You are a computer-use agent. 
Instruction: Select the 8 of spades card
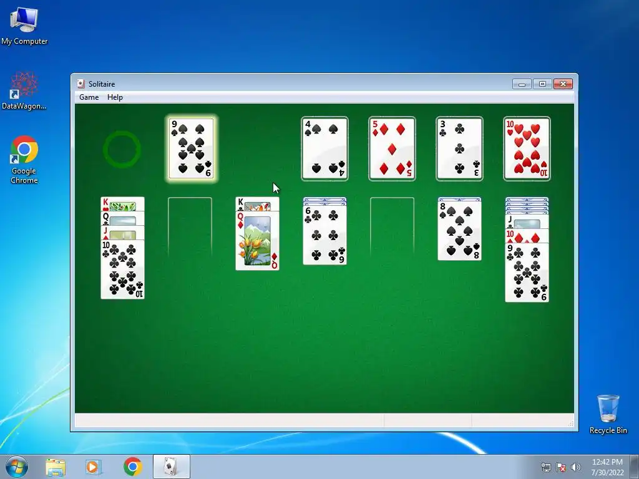(x=459, y=231)
